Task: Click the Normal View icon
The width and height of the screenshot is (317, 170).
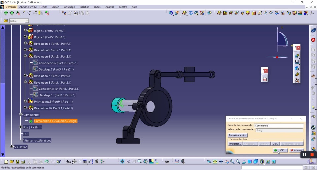Action: [244, 161]
